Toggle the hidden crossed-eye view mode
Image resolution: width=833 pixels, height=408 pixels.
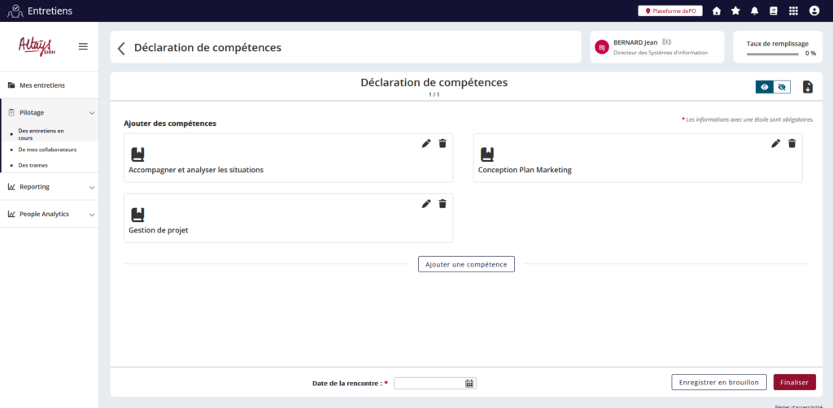(x=782, y=87)
